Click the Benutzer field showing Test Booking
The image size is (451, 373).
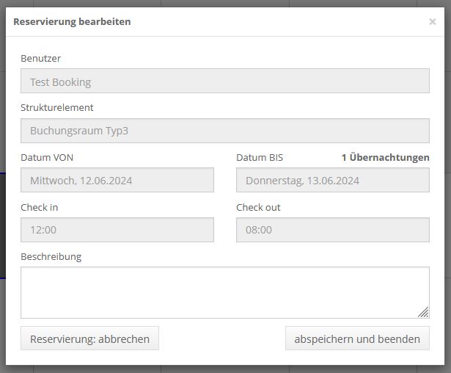tap(224, 82)
